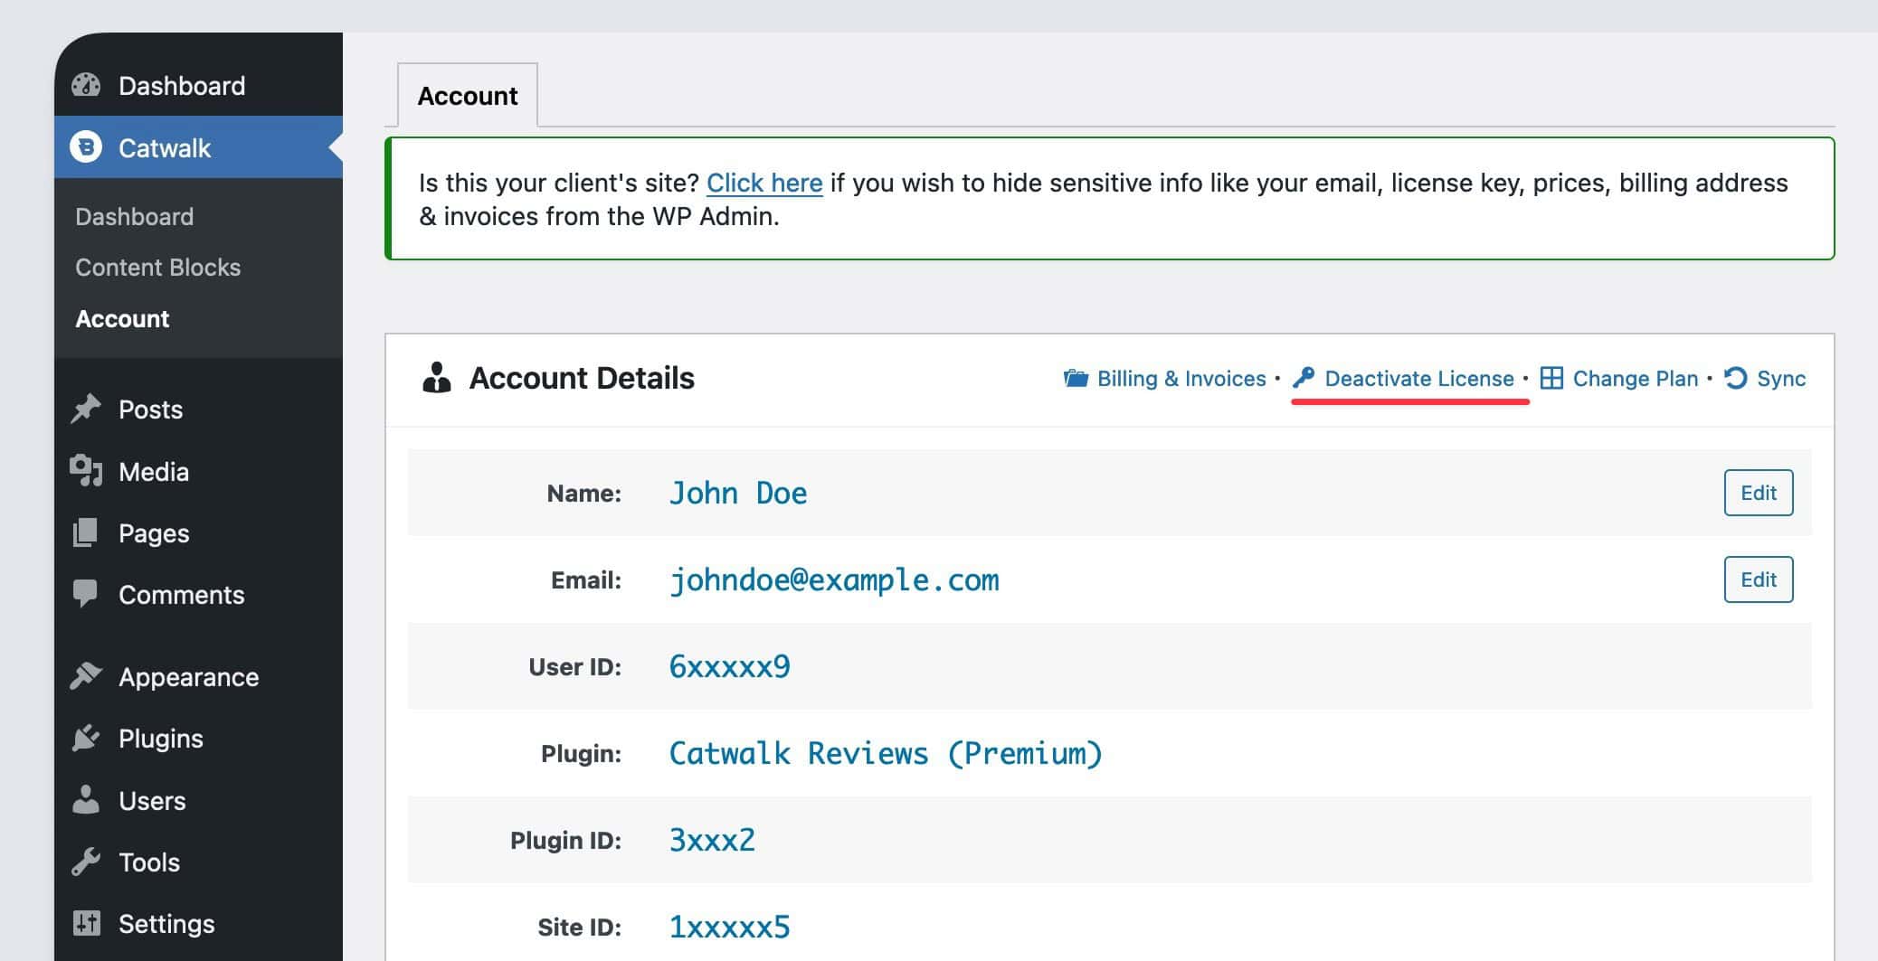
Task: Open the Comments menu
Action: [x=198, y=594]
